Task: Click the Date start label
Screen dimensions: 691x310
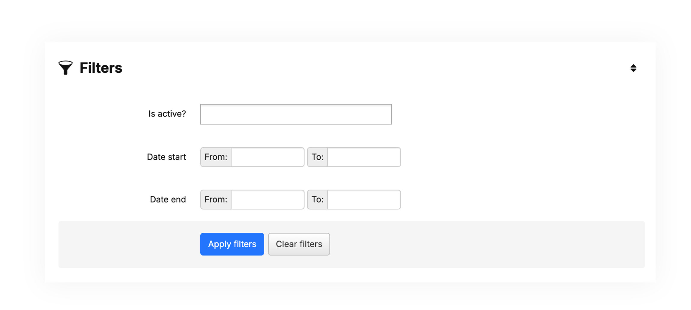Action: tap(166, 157)
